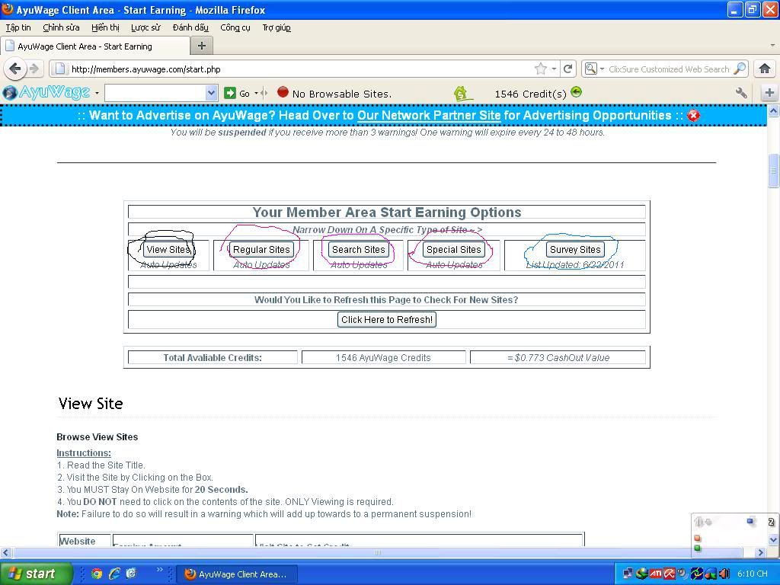Go to Firefox home page icon
The height and width of the screenshot is (585, 780).
point(765,69)
